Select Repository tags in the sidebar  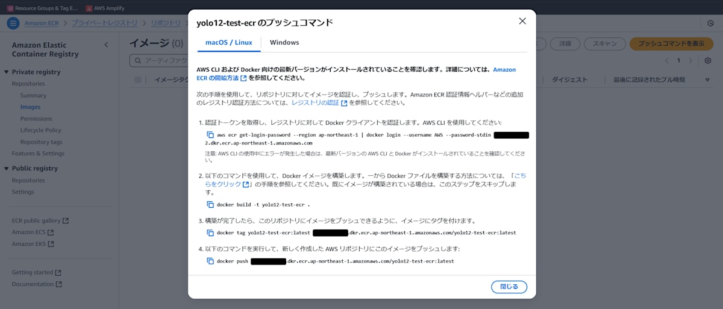(41, 142)
